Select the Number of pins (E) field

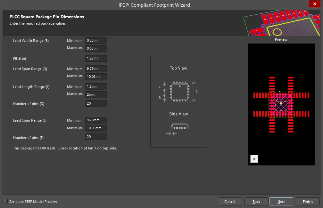[96, 137]
